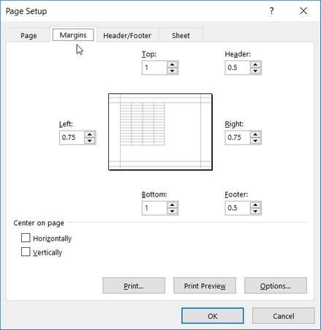Close the Page Setup window
This screenshot has height=330, width=321.
click(x=303, y=11)
